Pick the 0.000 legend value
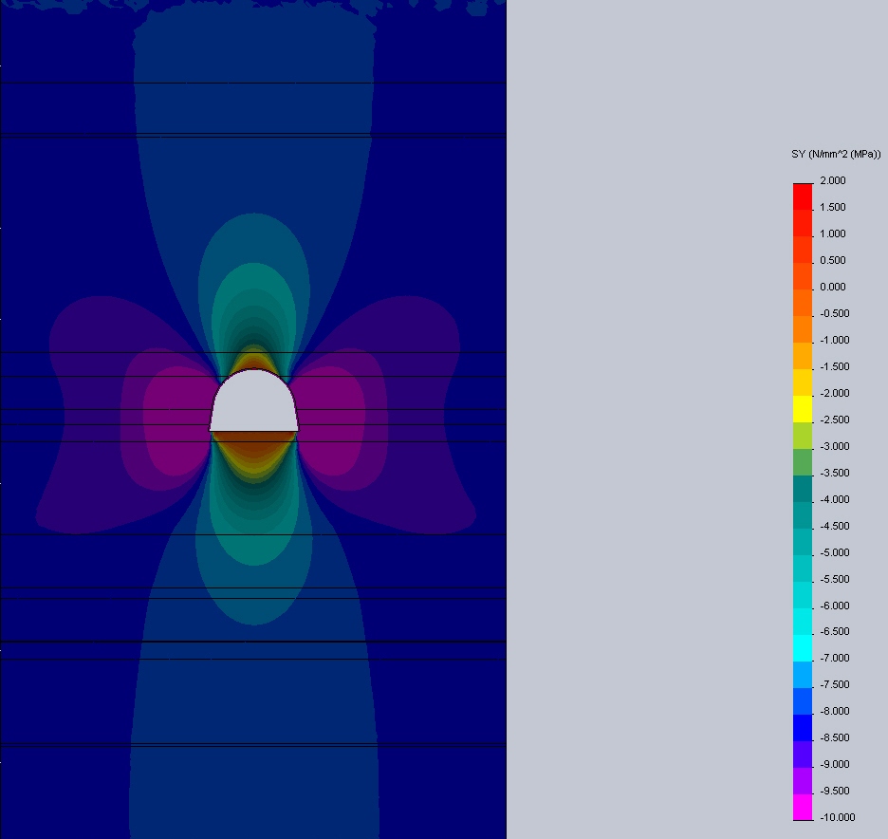Screen dimensions: 888x839 point(833,288)
